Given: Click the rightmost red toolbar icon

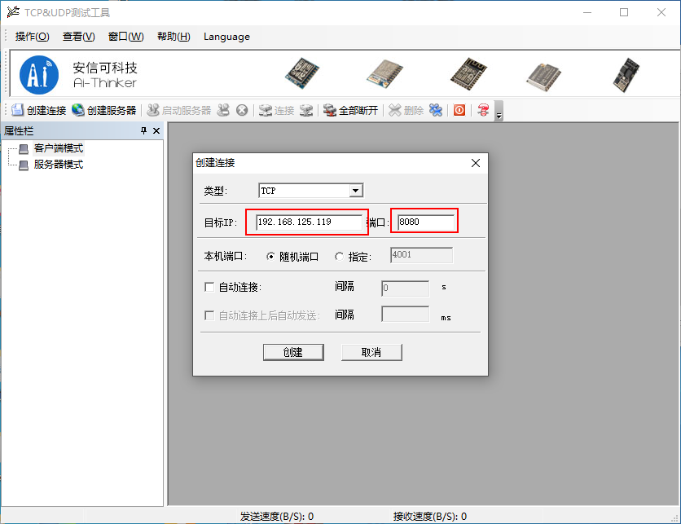Looking at the screenshot, I should pyautogui.click(x=481, y=109).
